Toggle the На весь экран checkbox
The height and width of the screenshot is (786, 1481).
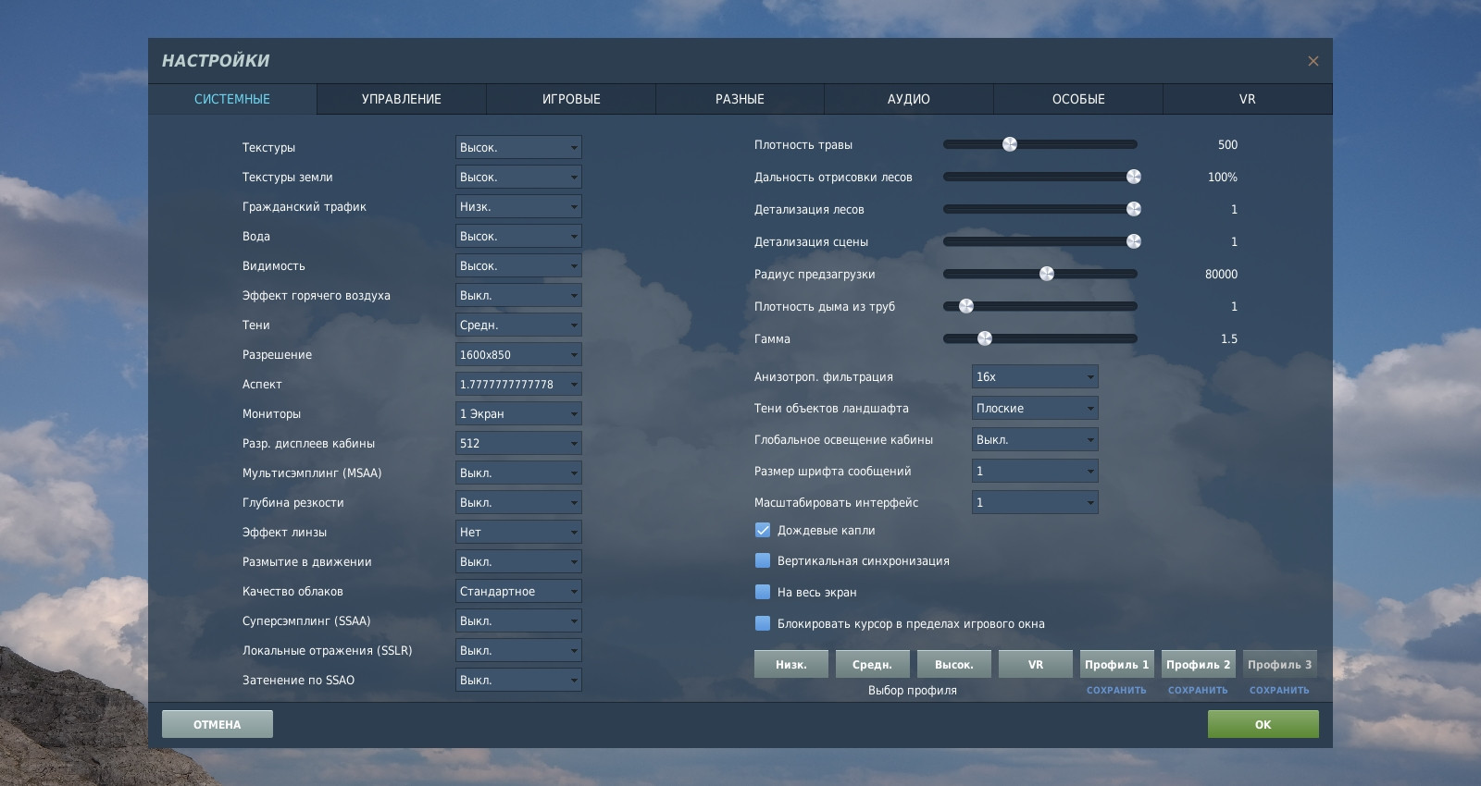tap(763, 592)
